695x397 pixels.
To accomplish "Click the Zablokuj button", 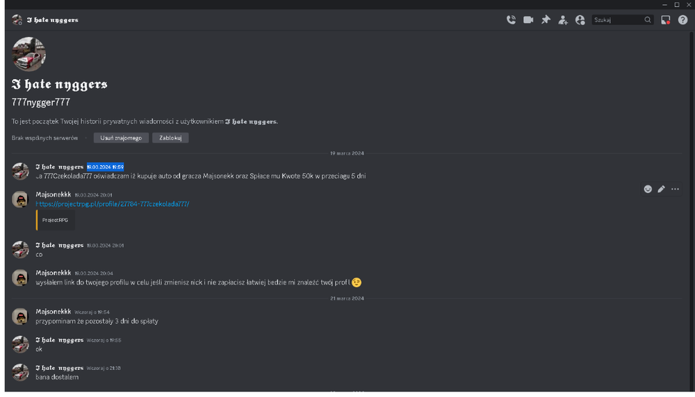I will pos(171,138).
